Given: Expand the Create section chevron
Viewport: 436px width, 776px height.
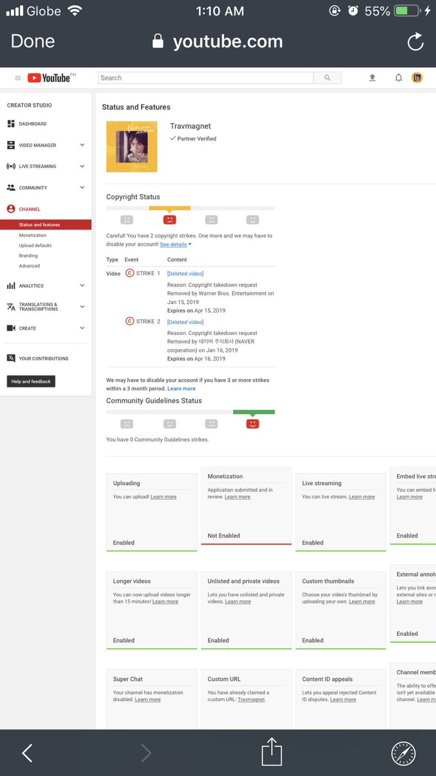Looking at the screenshot, I should click(x=82, y=328).
